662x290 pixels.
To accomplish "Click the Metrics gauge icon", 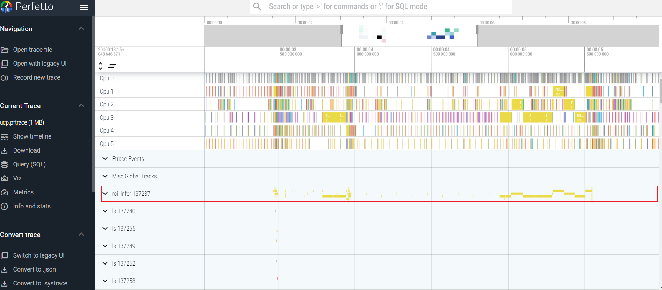I will (x=5, y=192).
